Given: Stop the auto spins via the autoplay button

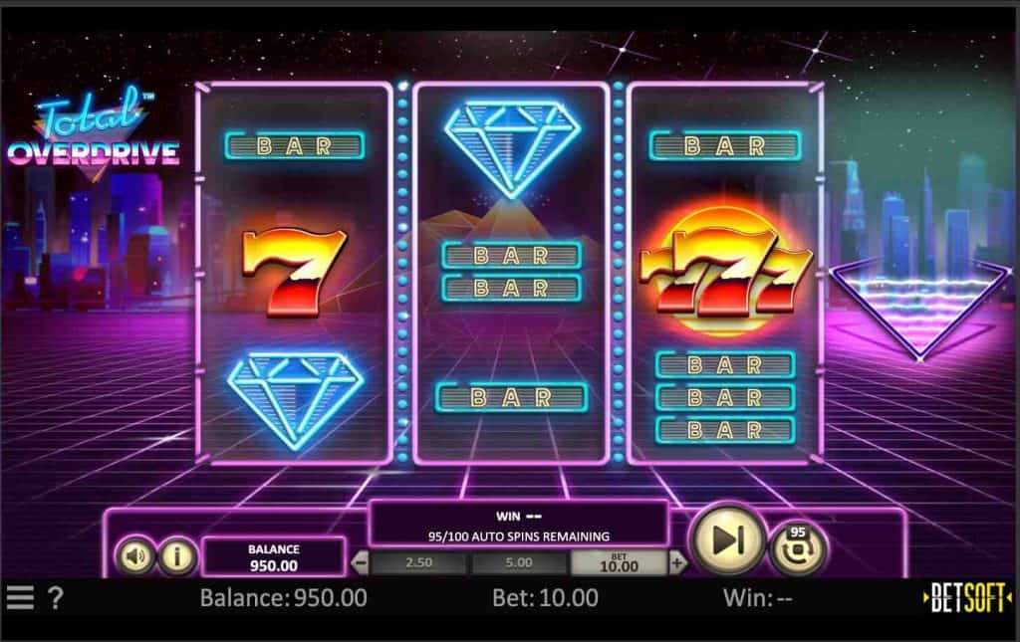Looking at the screenshot, I should 798,547.
